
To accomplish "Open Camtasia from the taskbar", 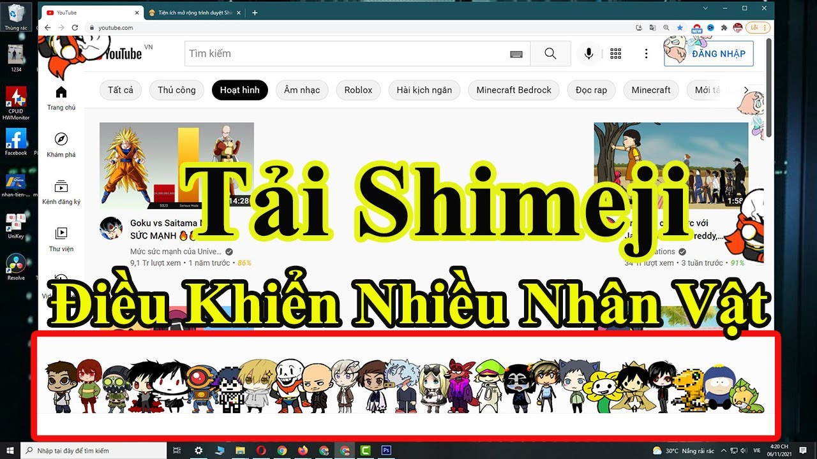I will 365,450.
